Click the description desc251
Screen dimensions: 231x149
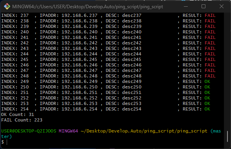point(132,92)
